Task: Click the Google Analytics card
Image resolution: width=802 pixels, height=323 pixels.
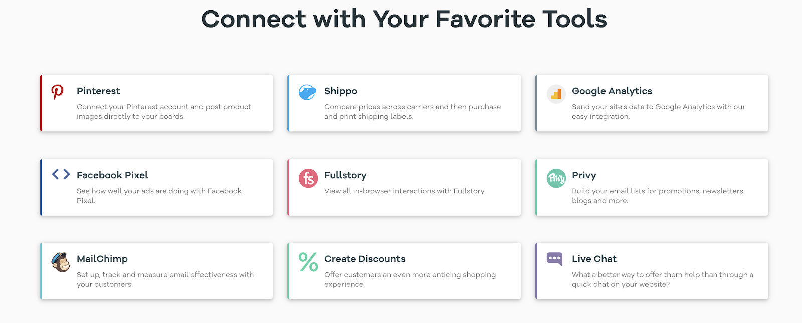Action: (652, 103)
